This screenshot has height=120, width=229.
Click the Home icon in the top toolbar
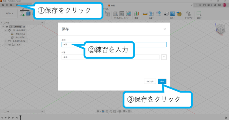[x=3, y=5]
